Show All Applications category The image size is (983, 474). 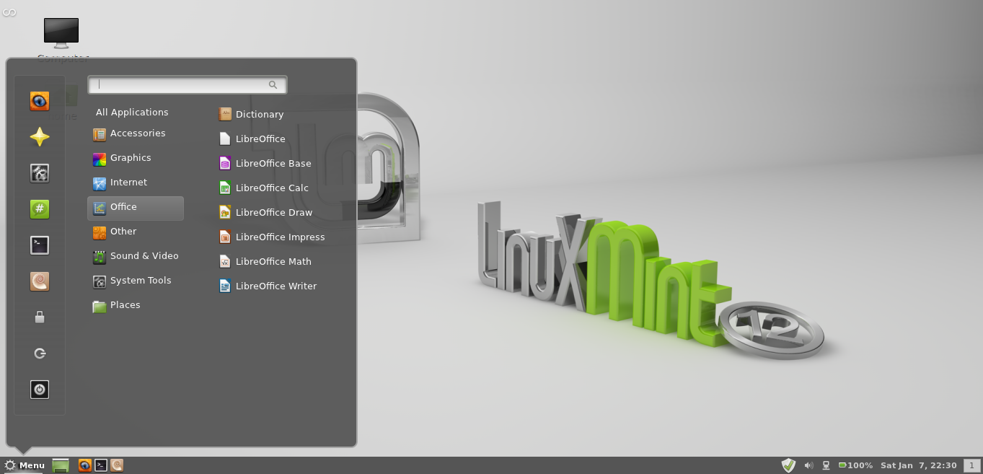point(132,112)
